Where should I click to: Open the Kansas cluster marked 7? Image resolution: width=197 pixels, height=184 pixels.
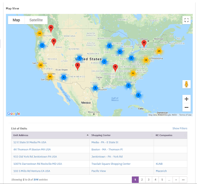pyautogui.click(x=104, y=62)
